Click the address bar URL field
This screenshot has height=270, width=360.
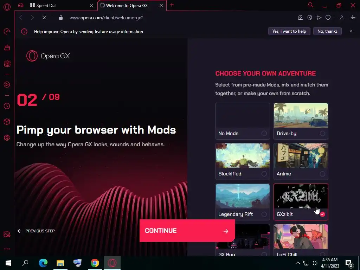coord(106,18)
